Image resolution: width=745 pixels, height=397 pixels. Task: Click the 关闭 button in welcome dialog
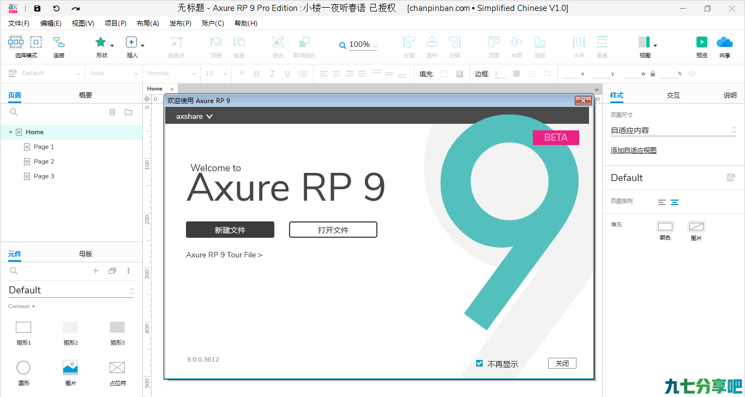(x=562, y=363)
